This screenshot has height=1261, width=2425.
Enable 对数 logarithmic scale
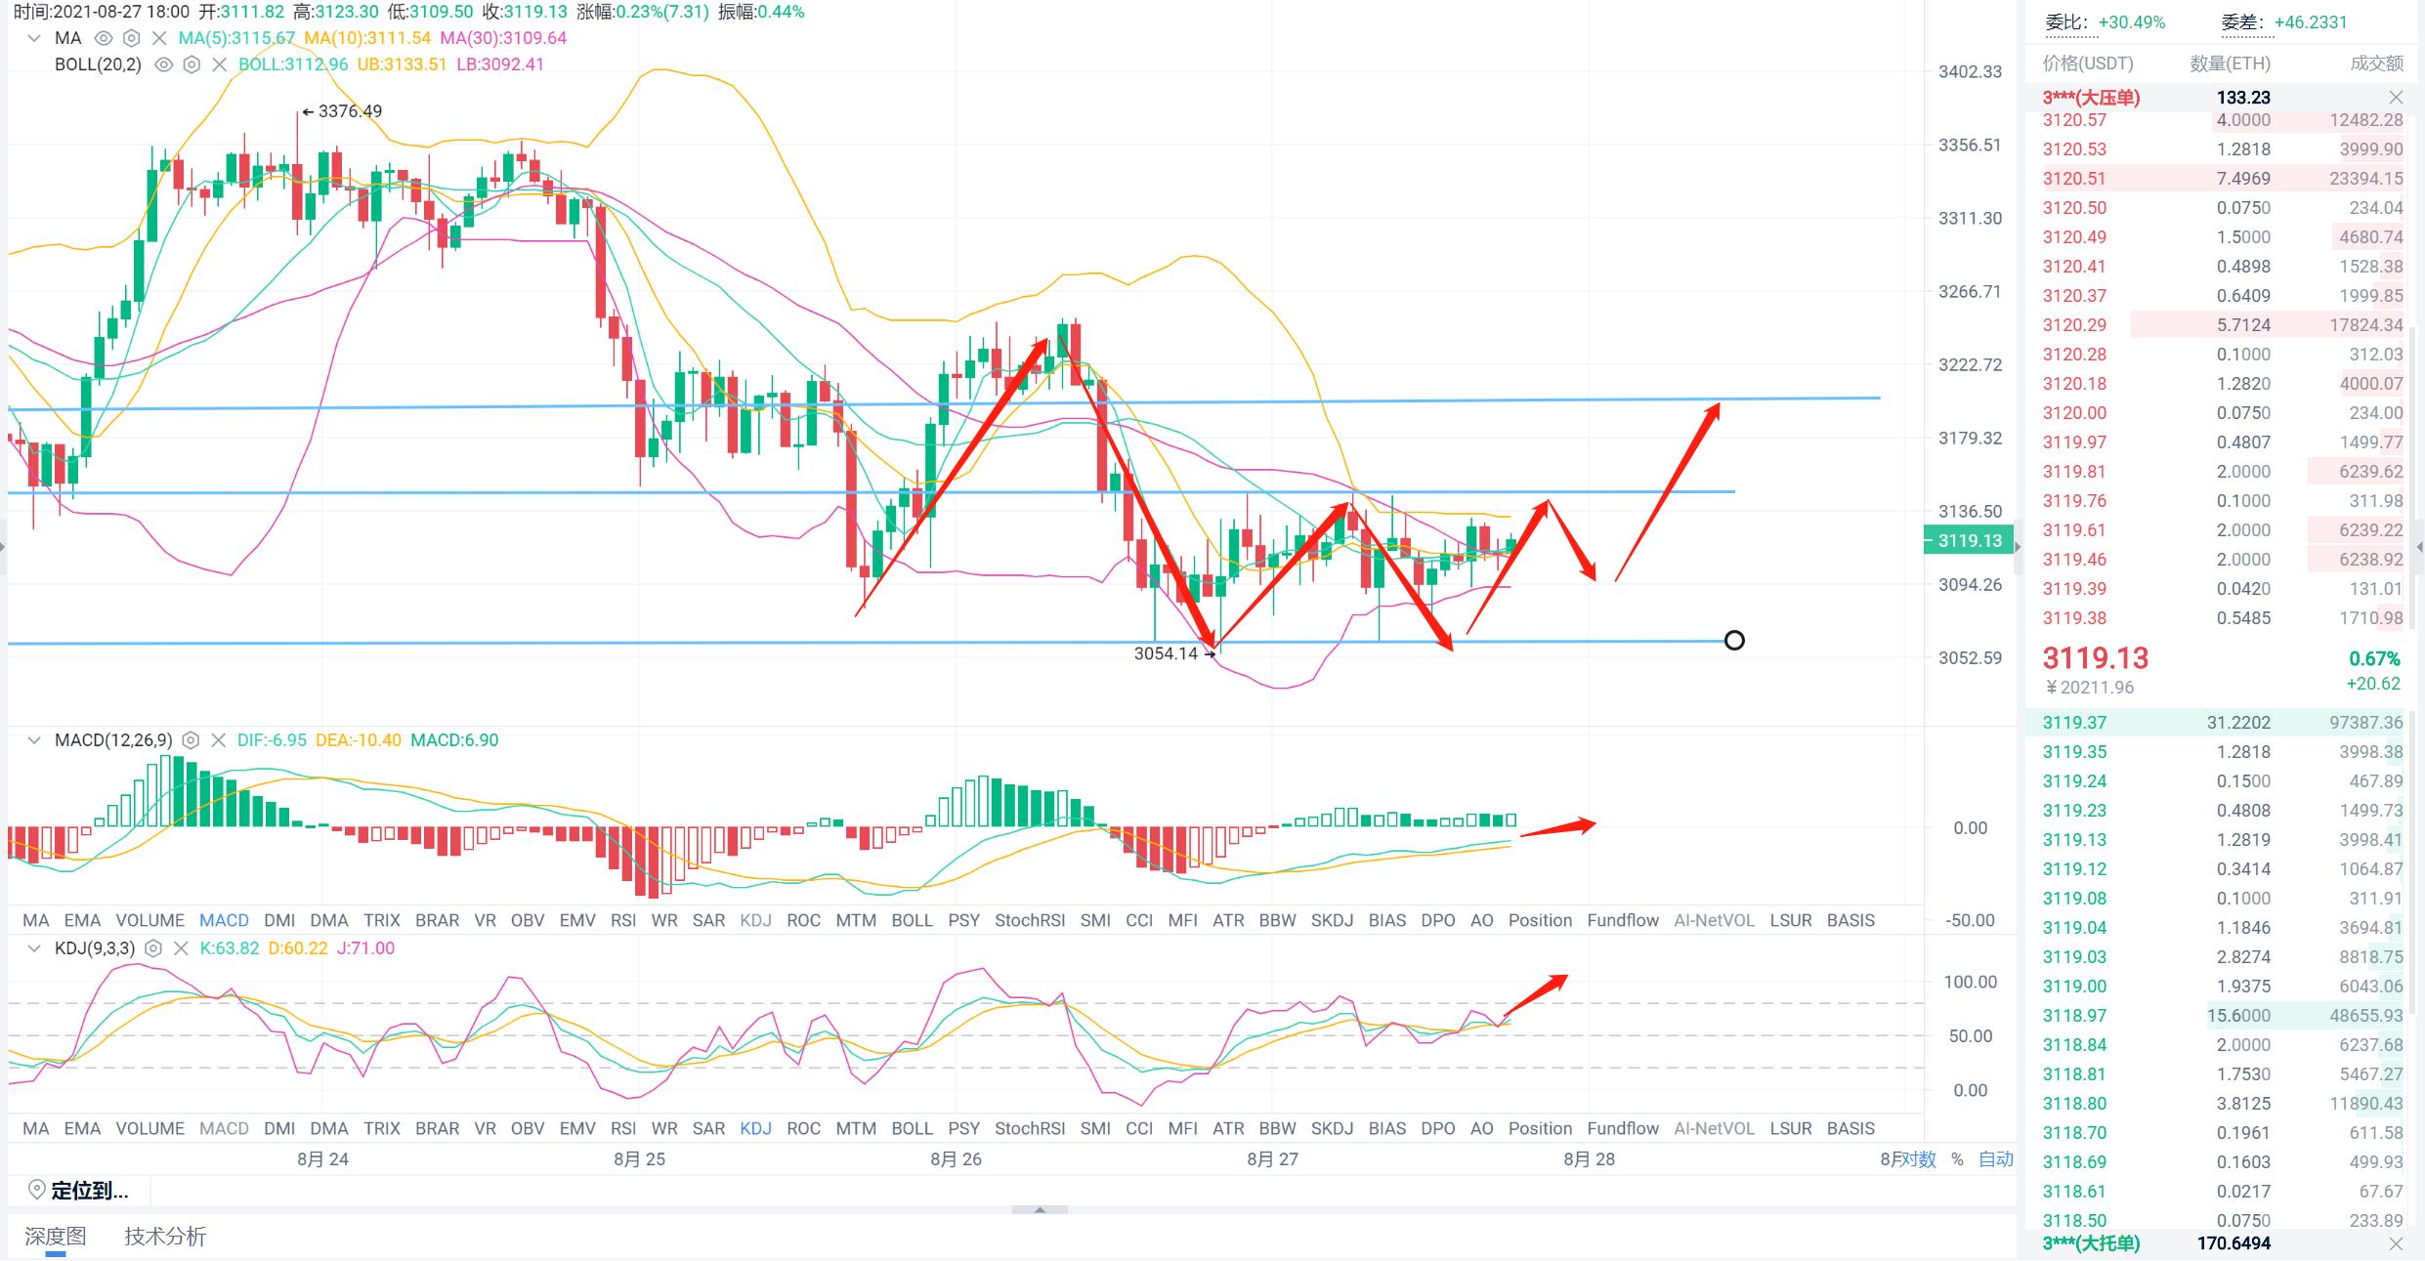tap(1919, 1159)
